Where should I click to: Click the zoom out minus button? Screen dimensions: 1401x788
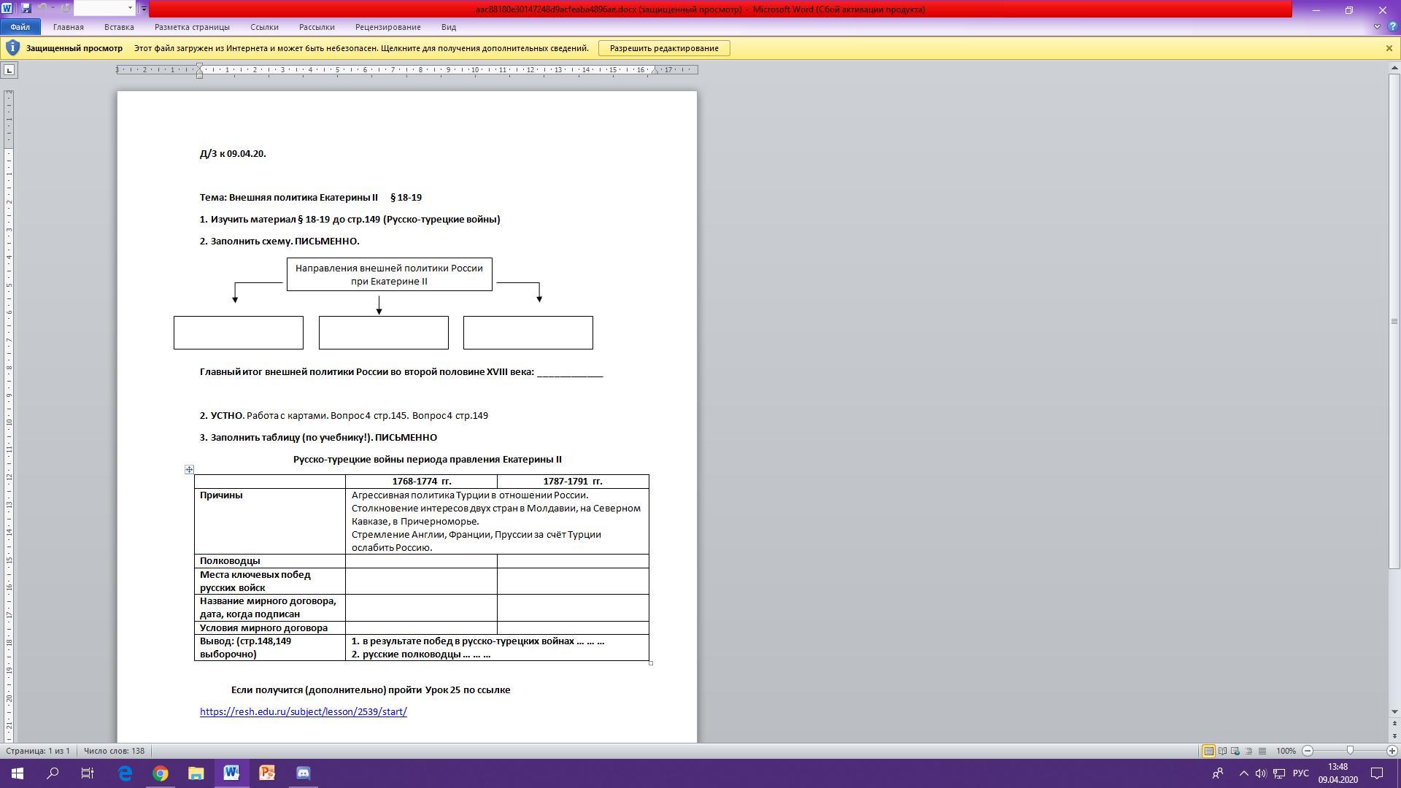coord(1308,751)
